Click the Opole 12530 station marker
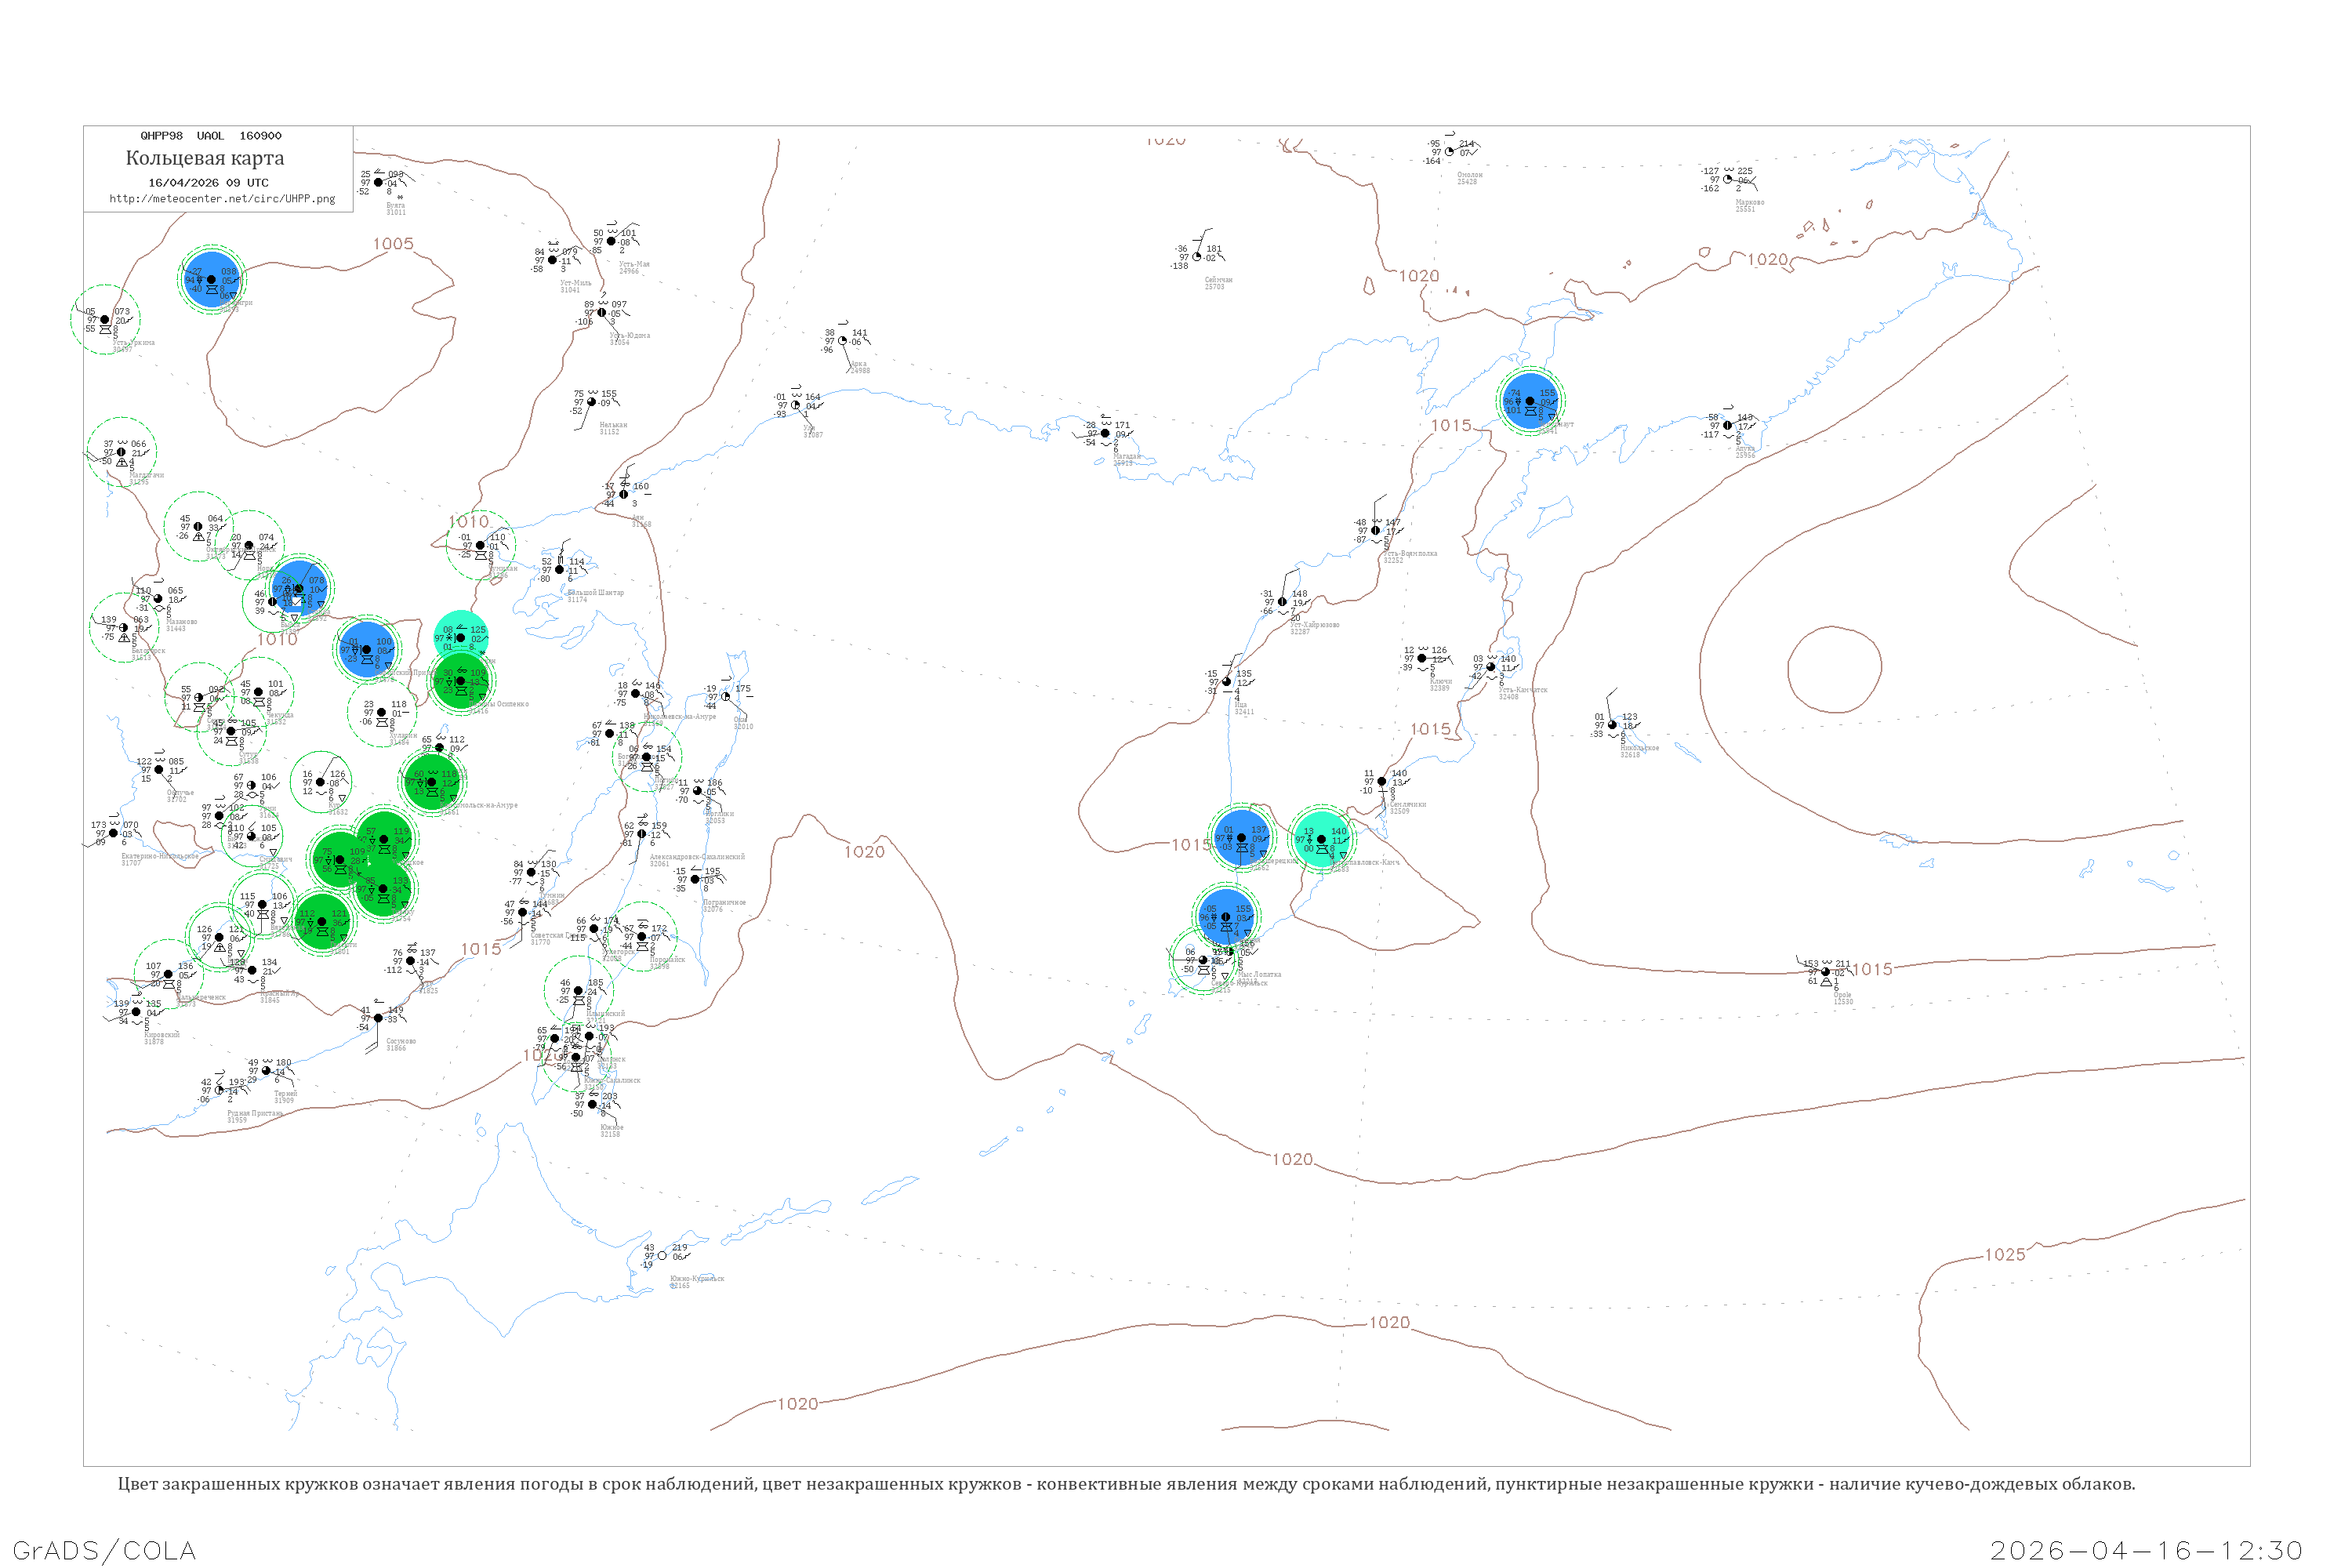The width and height of the screenshot is (2352, 1568). [x=1825, y=972]
